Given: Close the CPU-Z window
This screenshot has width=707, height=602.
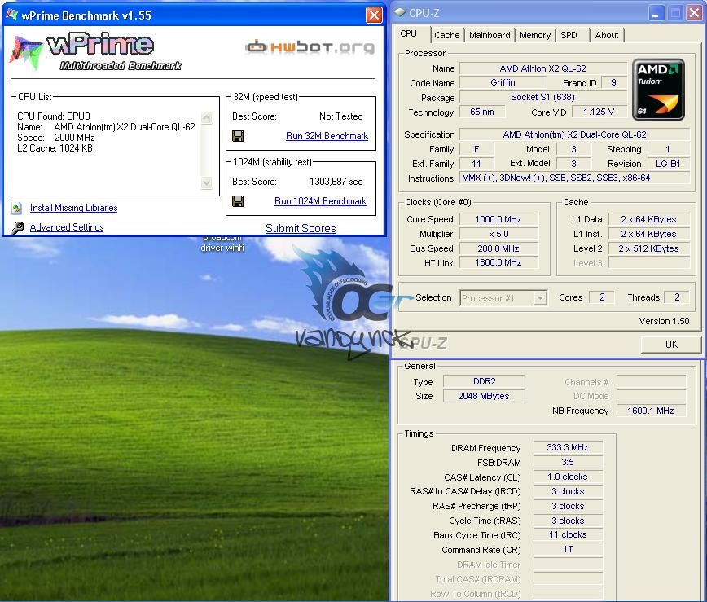Looking at the screenshot, I should tap(694, 12).
